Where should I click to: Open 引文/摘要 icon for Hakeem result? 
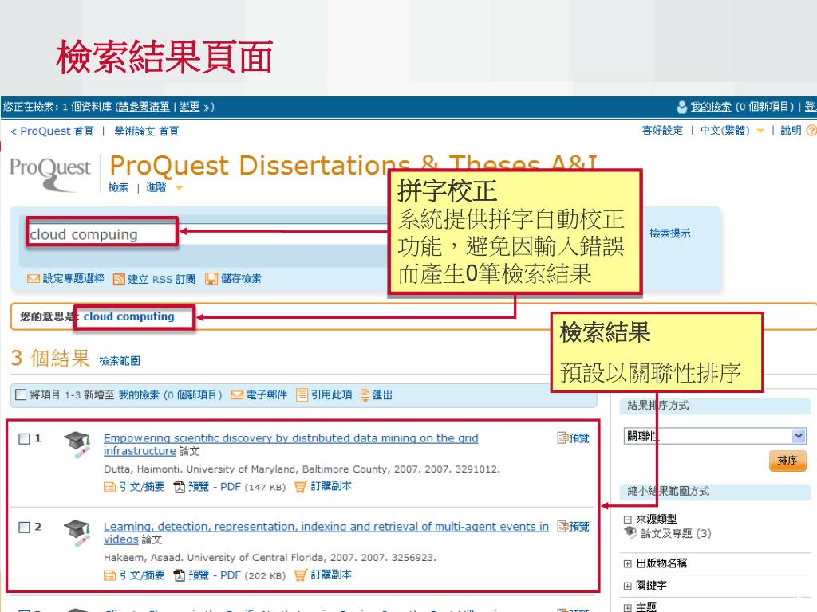109,575
